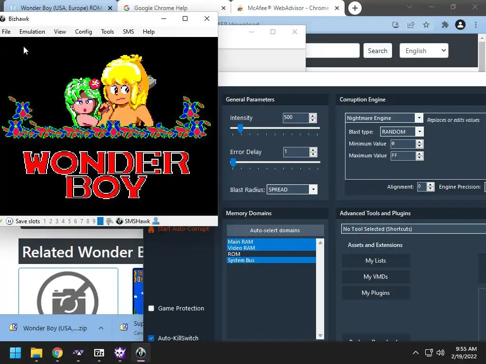Open the purple triangles app in taskbar

click(x=78, y=353)
